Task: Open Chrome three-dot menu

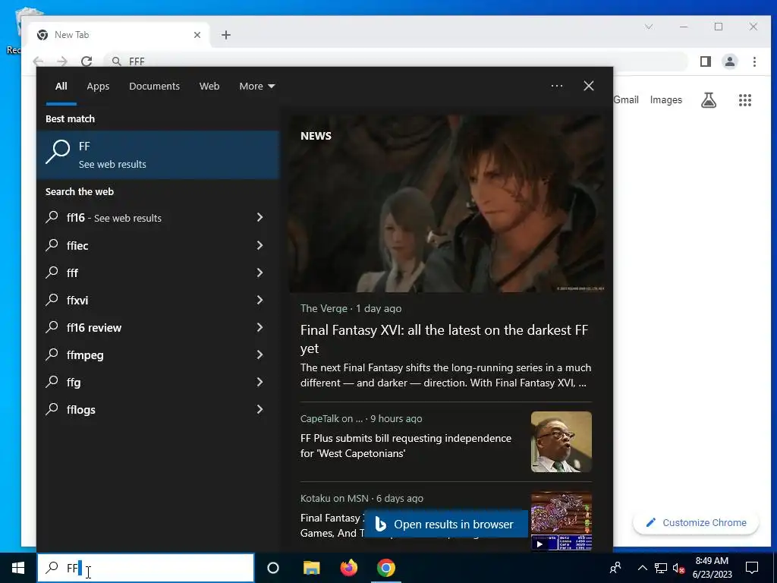Action: click(754, 61)
